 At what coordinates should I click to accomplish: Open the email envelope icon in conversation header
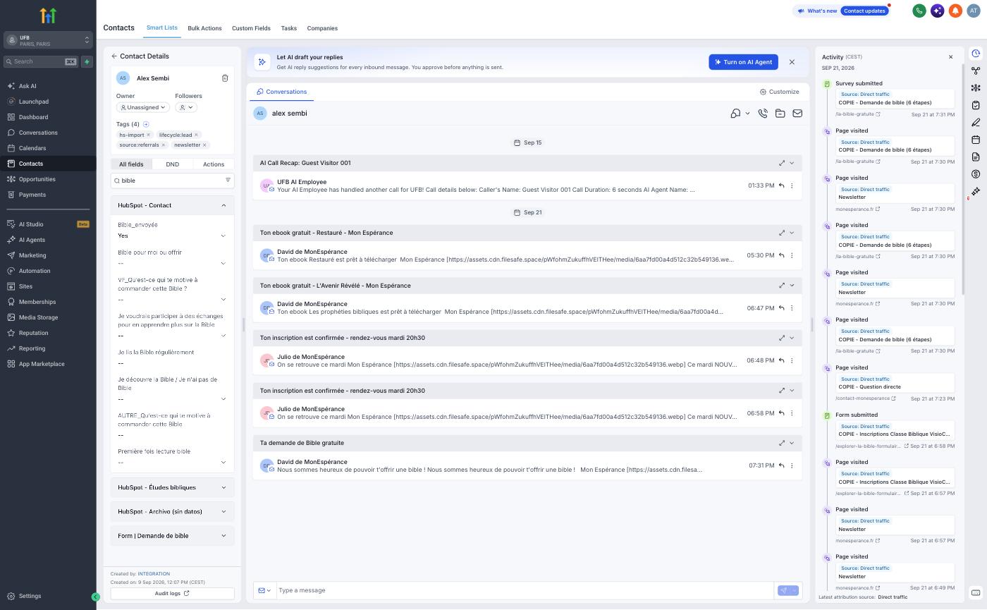pos(797,114)
